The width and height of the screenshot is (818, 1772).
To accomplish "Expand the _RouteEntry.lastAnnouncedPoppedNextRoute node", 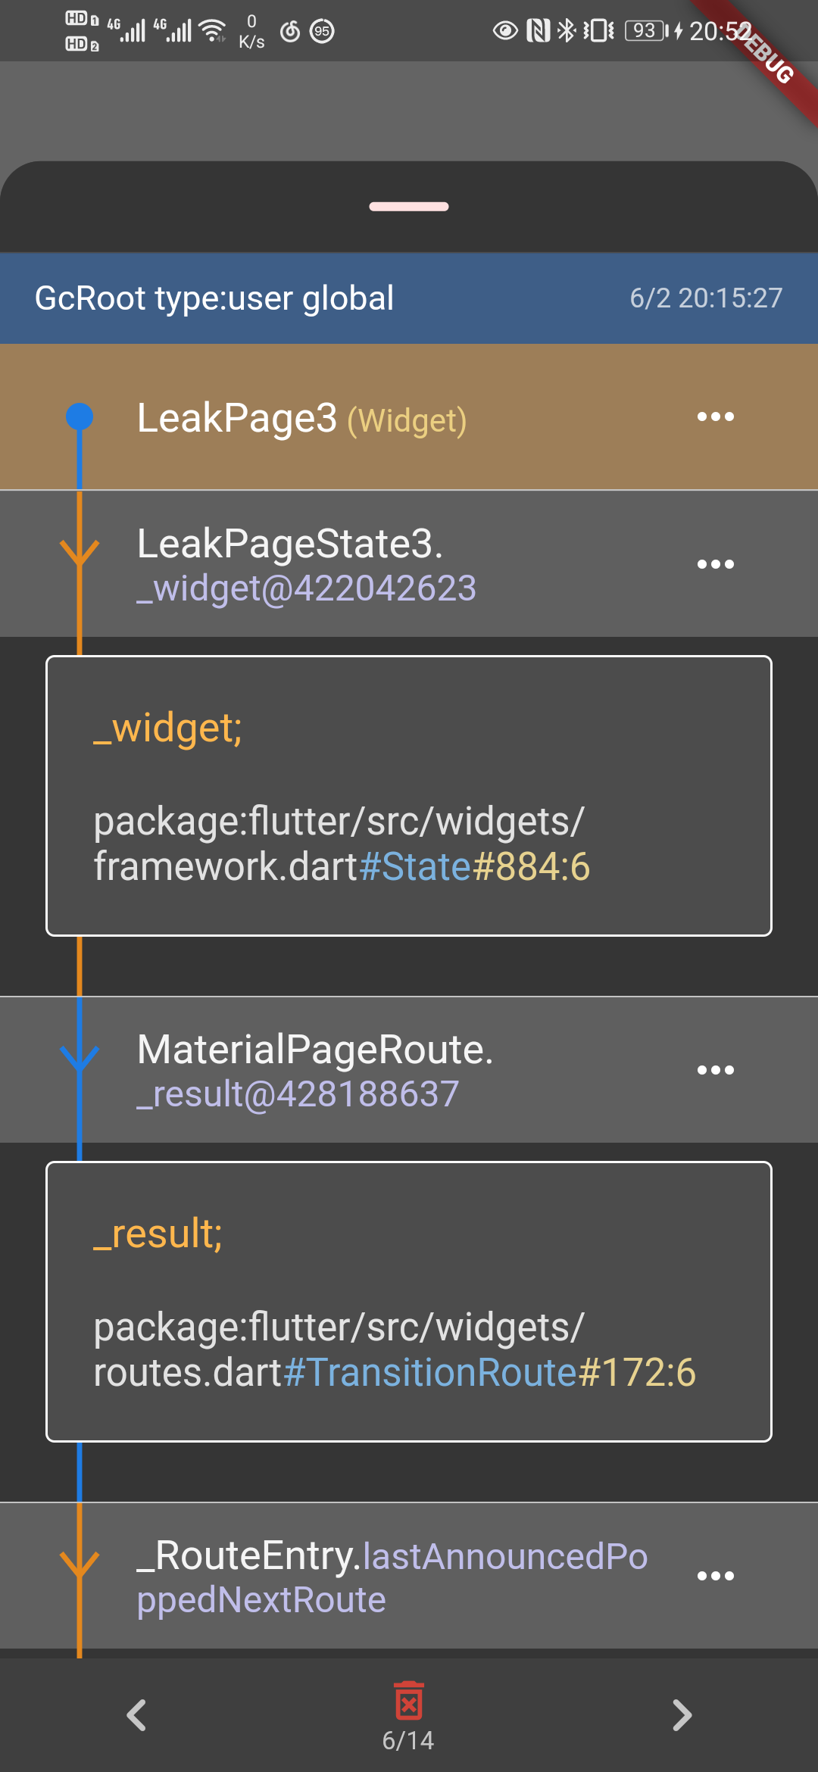I will (80, 1565).
